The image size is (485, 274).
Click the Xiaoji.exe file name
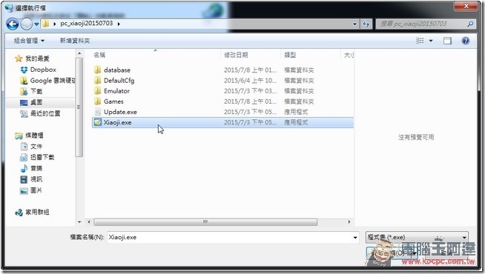click(x=117, y=122)
